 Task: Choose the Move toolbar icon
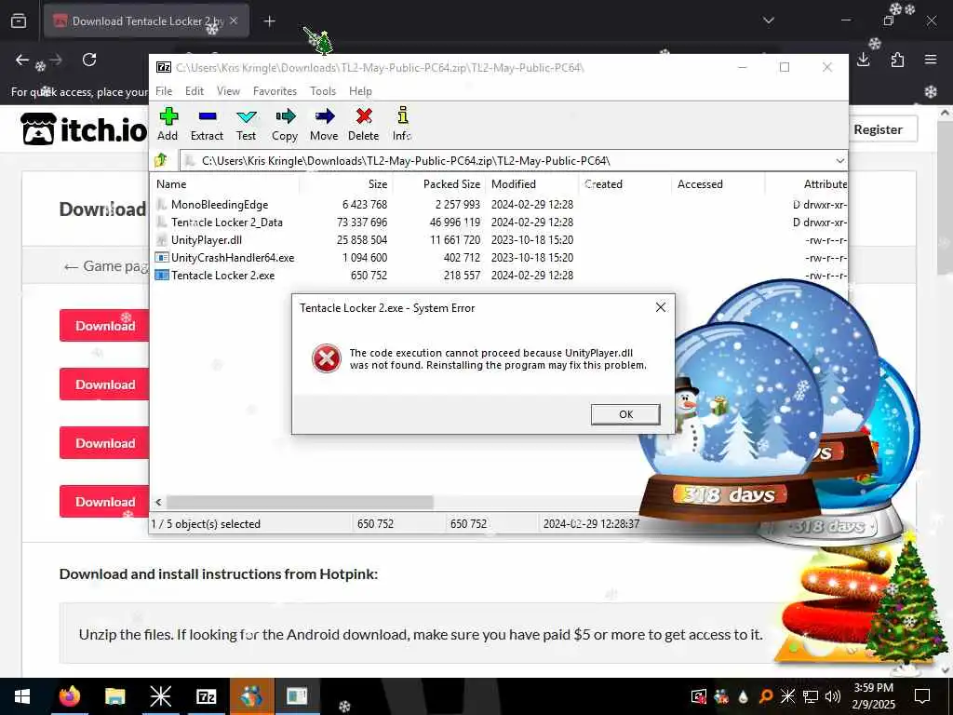coord(324,125)
